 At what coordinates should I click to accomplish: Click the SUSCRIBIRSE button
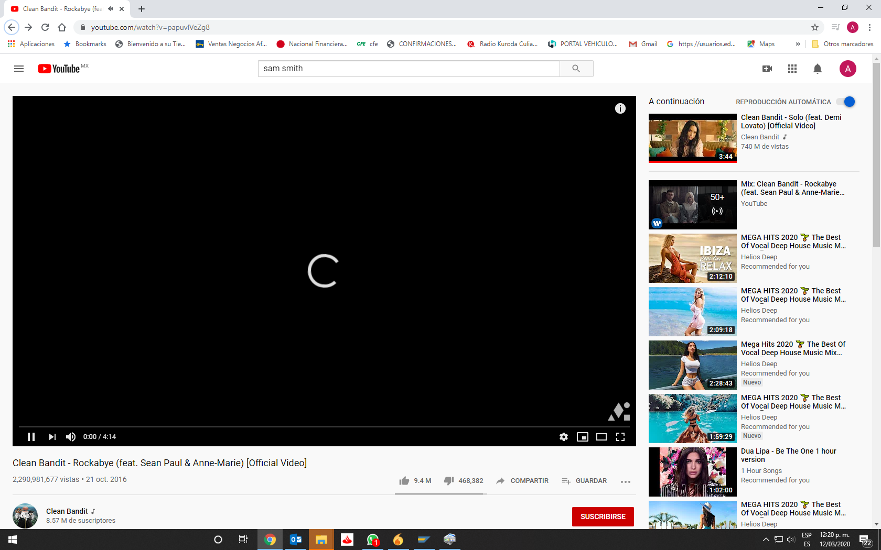[603, 516]
